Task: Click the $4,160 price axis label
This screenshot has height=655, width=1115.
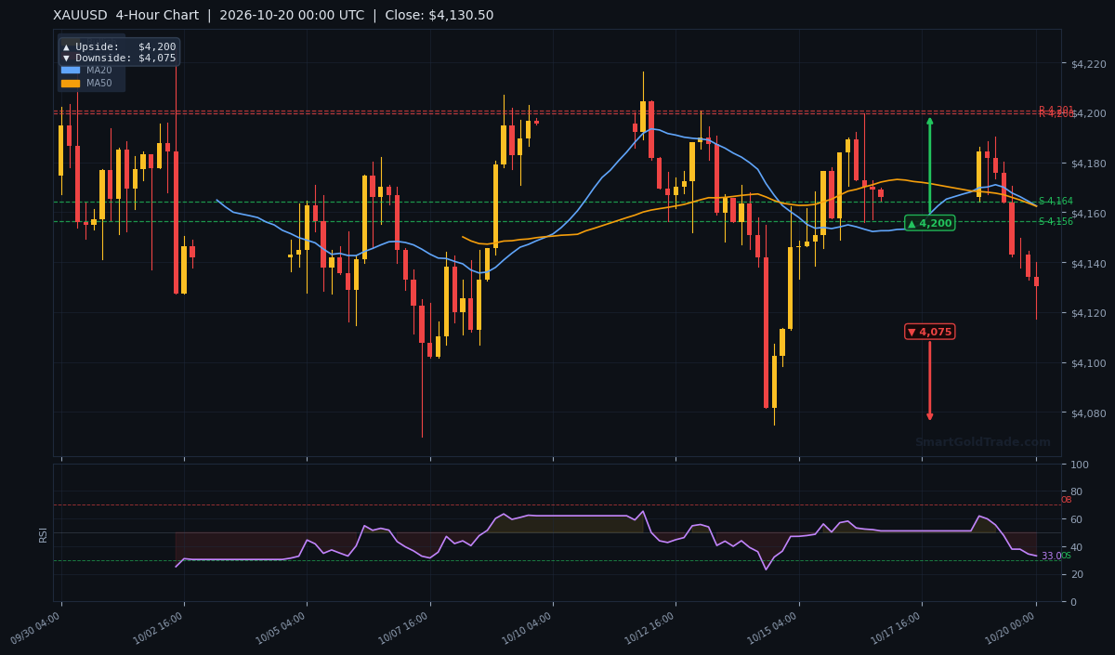Action: [x=1088, y=214]
